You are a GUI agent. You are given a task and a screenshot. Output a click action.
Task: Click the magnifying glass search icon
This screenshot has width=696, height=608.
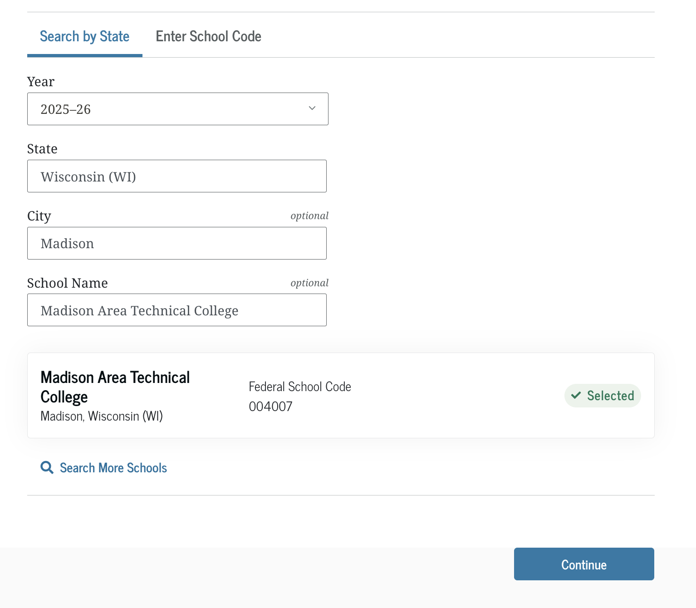coord(47,468)
